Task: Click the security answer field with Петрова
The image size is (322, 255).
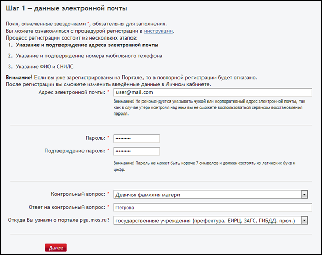Action: tap(212, 208)
